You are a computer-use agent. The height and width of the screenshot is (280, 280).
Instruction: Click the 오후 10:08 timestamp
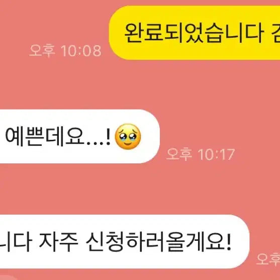tap(65, 51)
